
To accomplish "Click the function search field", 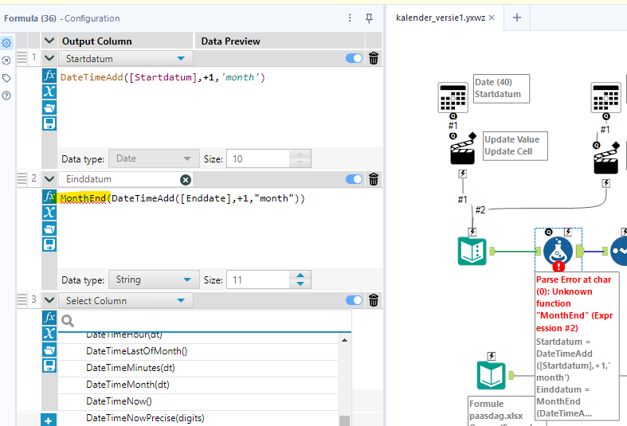I will [205, 321].
